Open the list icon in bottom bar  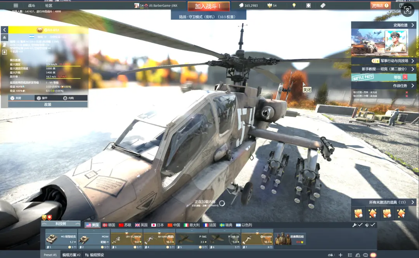350,255
